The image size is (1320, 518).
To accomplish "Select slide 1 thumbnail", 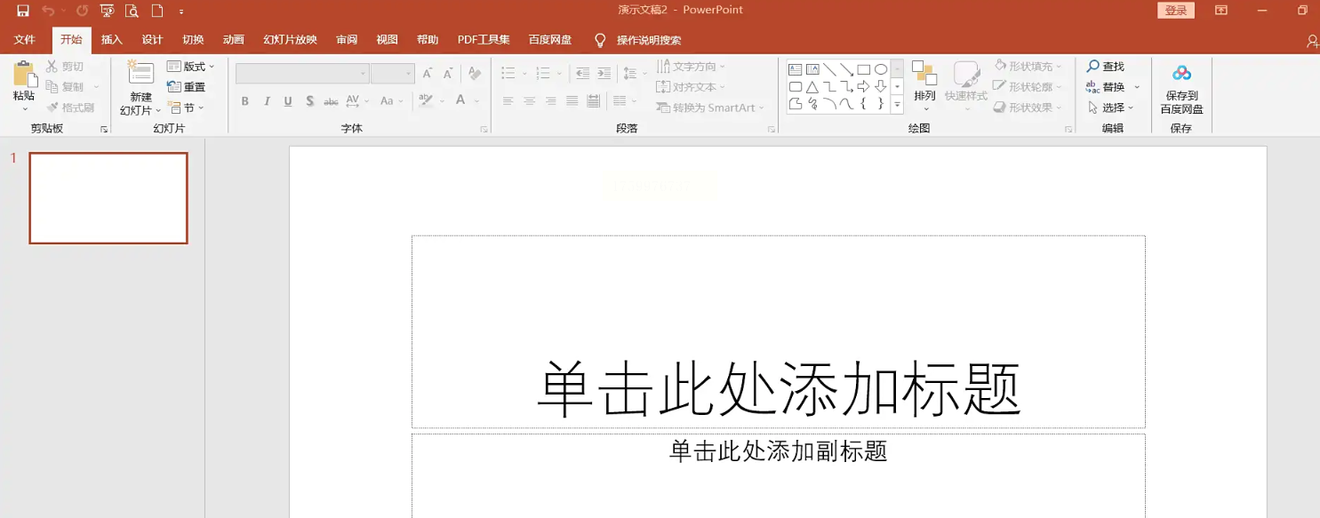I will 108,198.
